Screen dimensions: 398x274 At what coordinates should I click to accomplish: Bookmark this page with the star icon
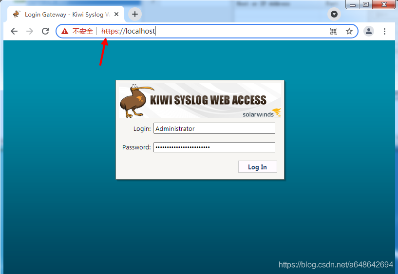pos(349,31)
